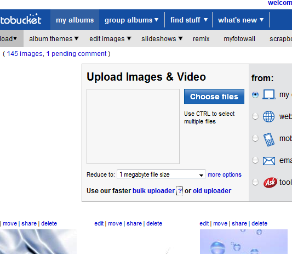
Task: Select the mobile phone radio button
Action: click(255, 138)
